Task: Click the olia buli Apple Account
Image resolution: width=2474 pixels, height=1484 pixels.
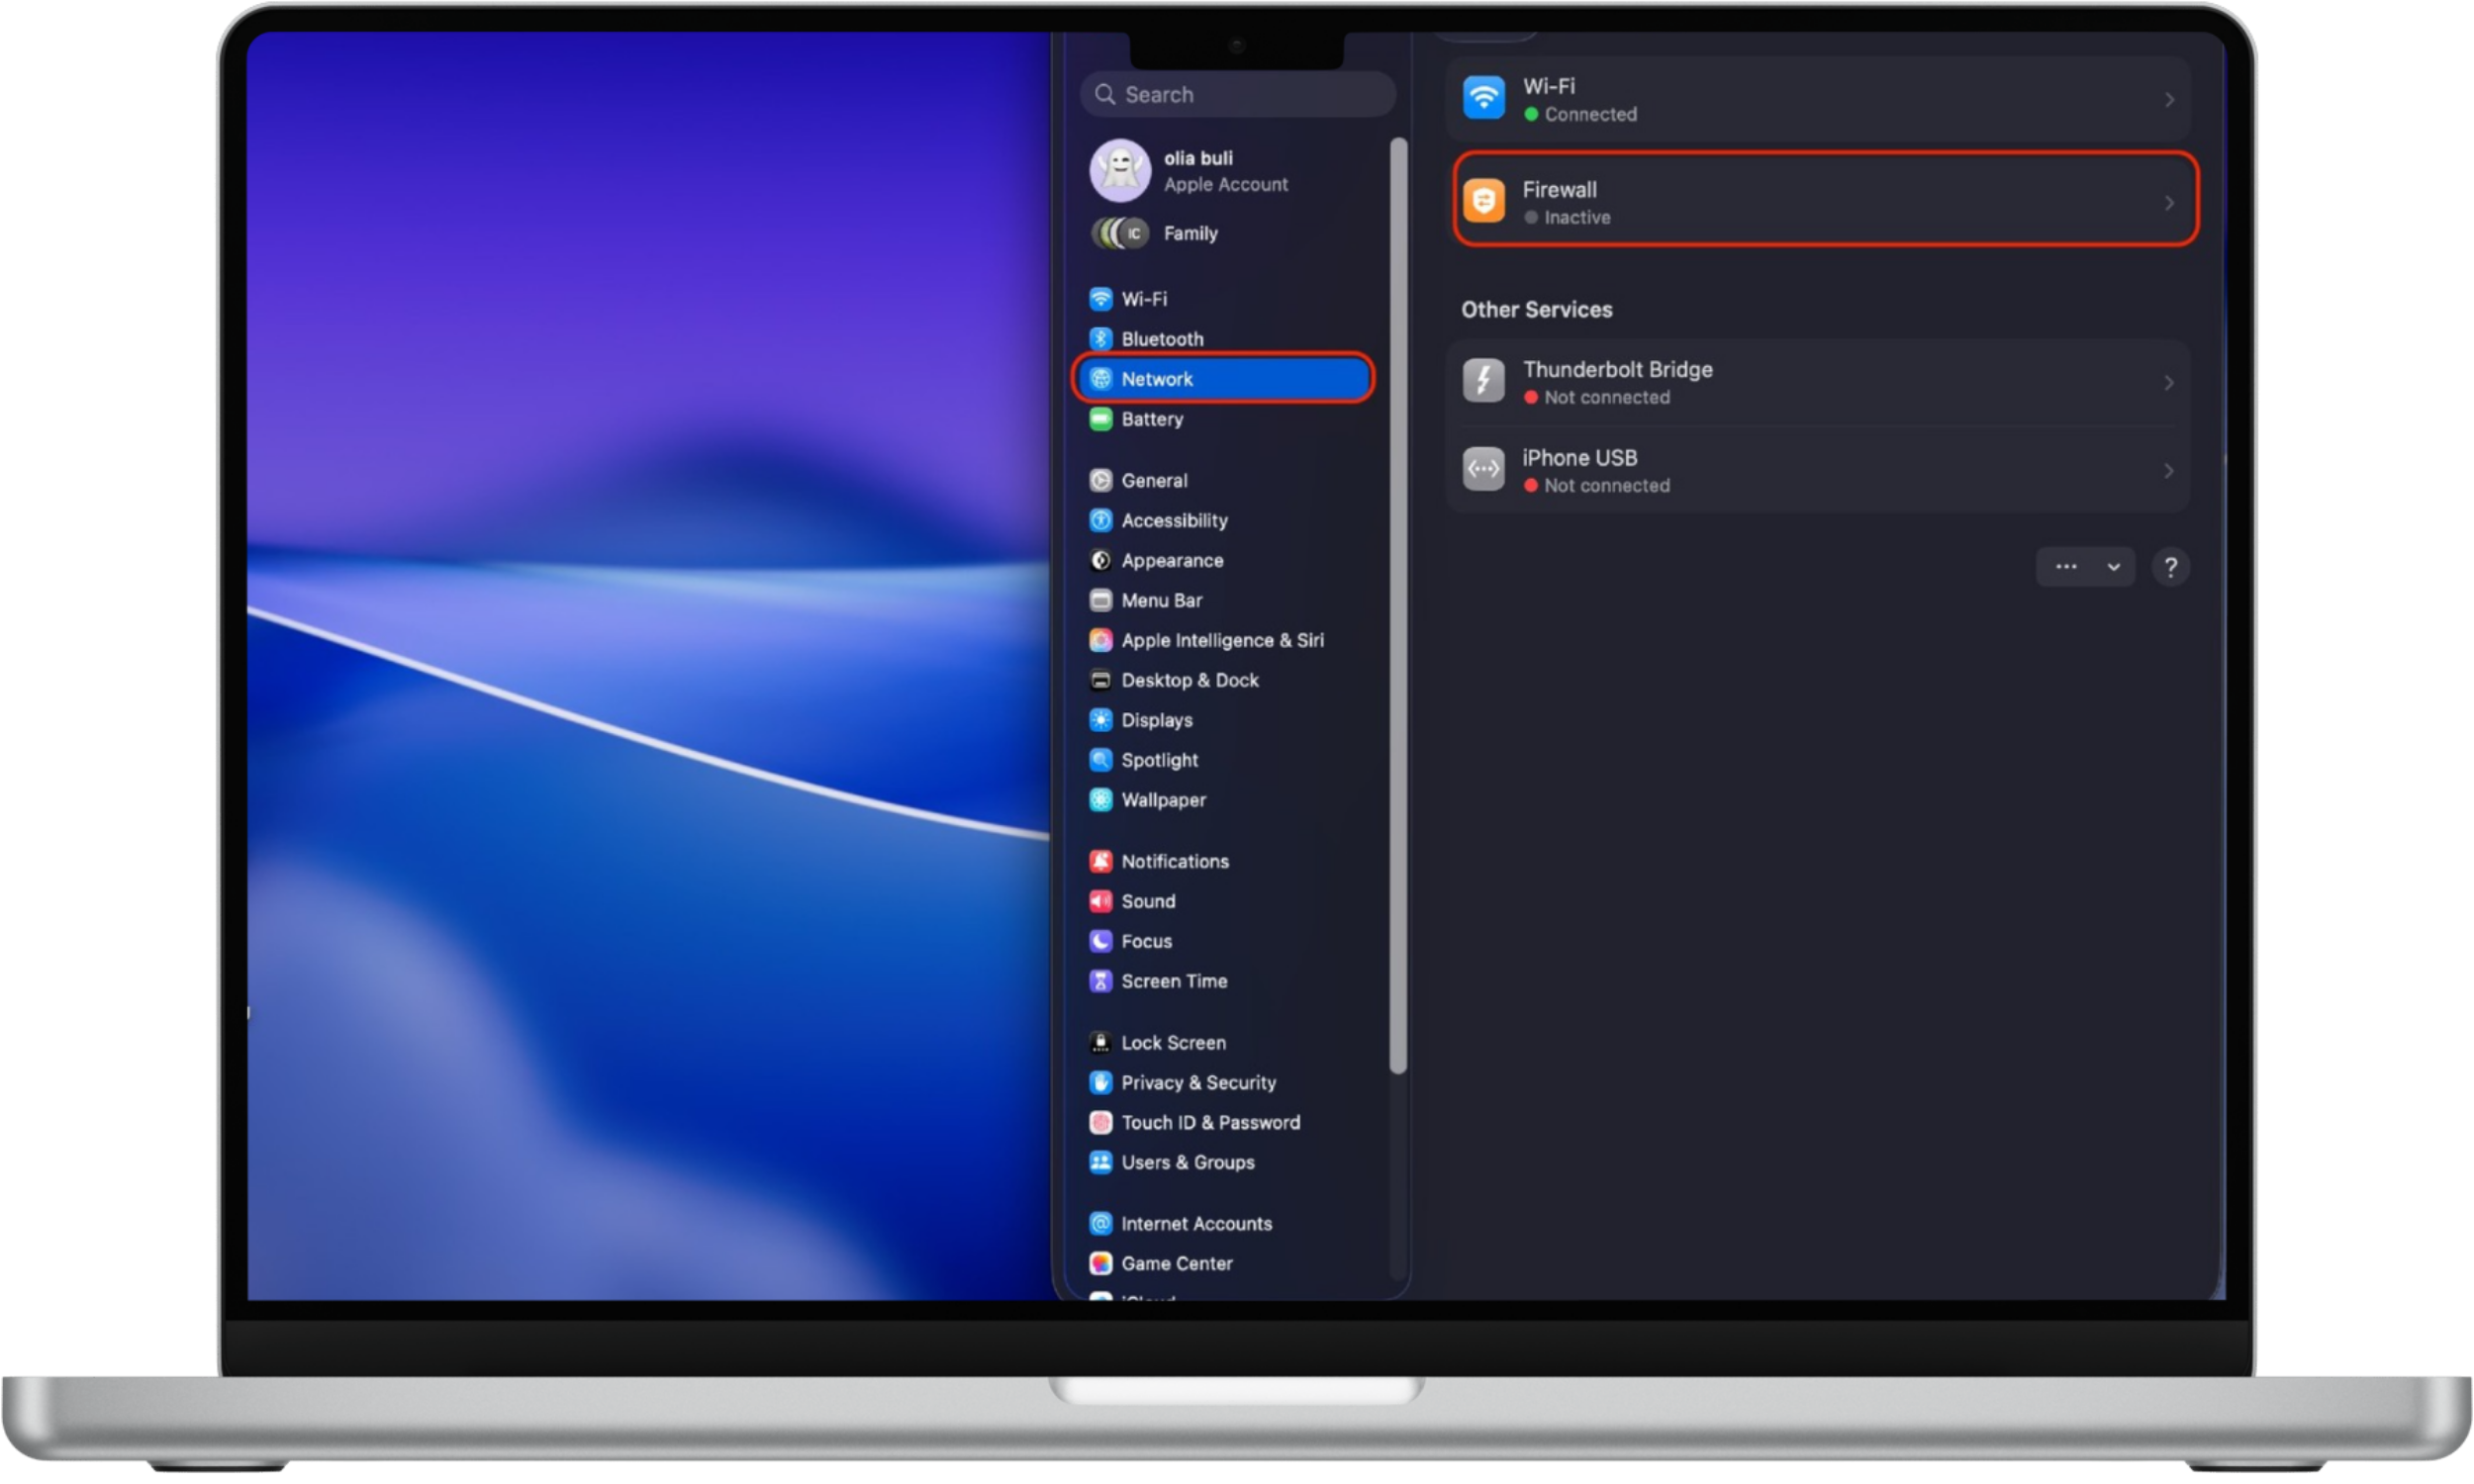Action: [1197, 170]
